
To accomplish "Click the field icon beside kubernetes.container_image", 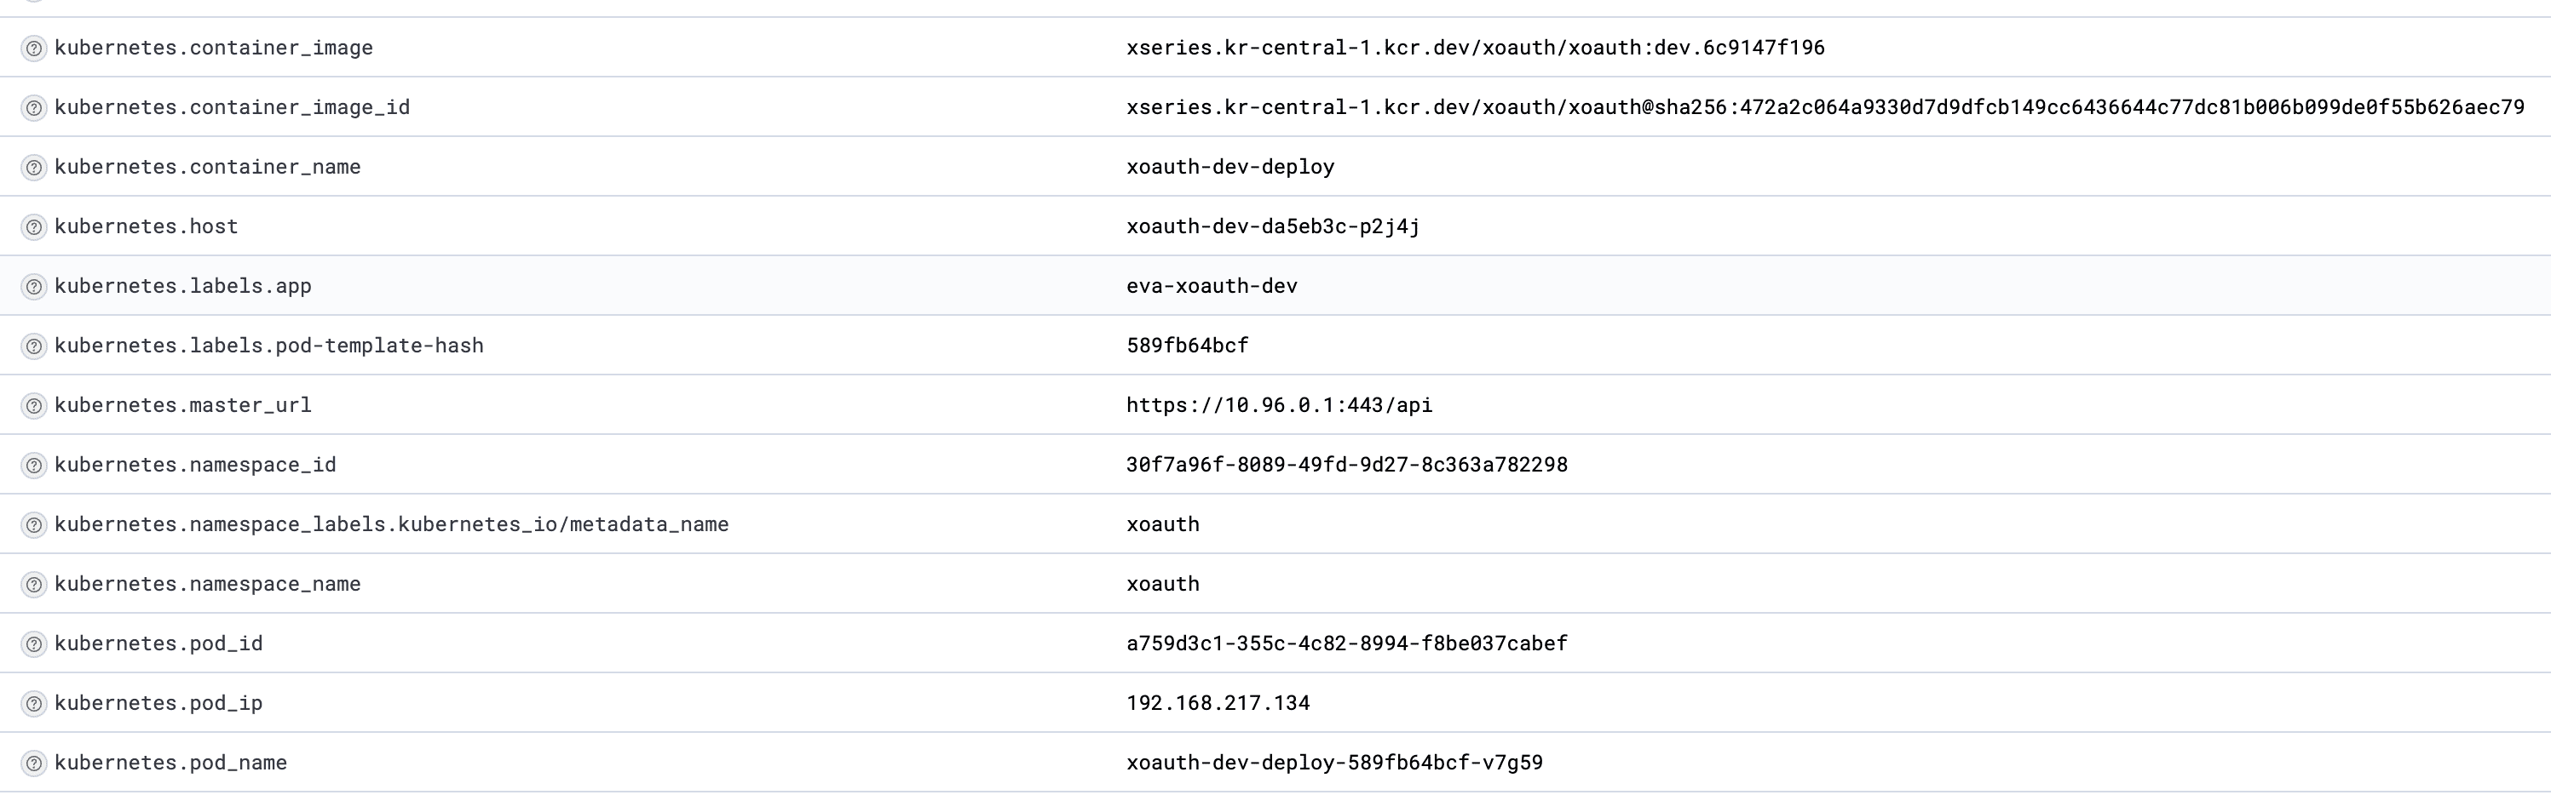I will pos(34,49).
